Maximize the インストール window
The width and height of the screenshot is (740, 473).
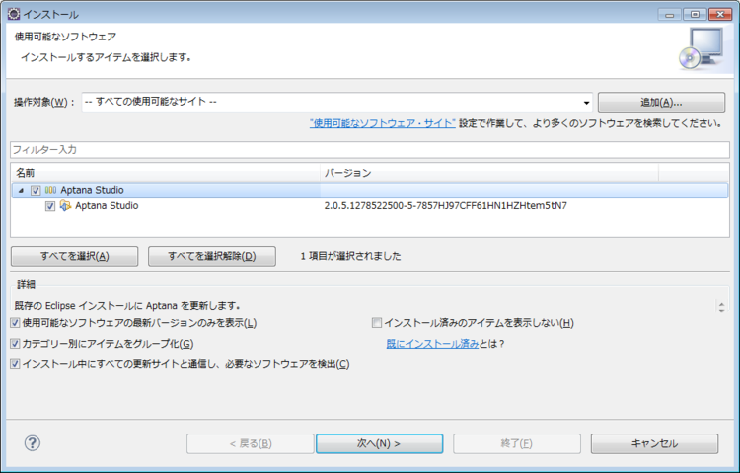695,14
